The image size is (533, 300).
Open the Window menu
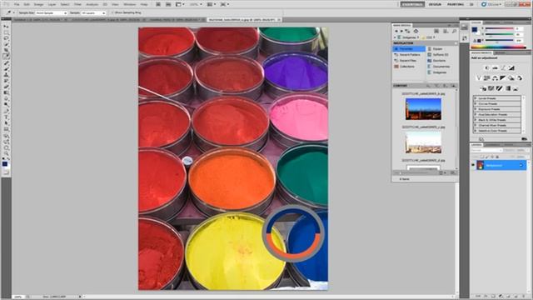coord(130,4)
